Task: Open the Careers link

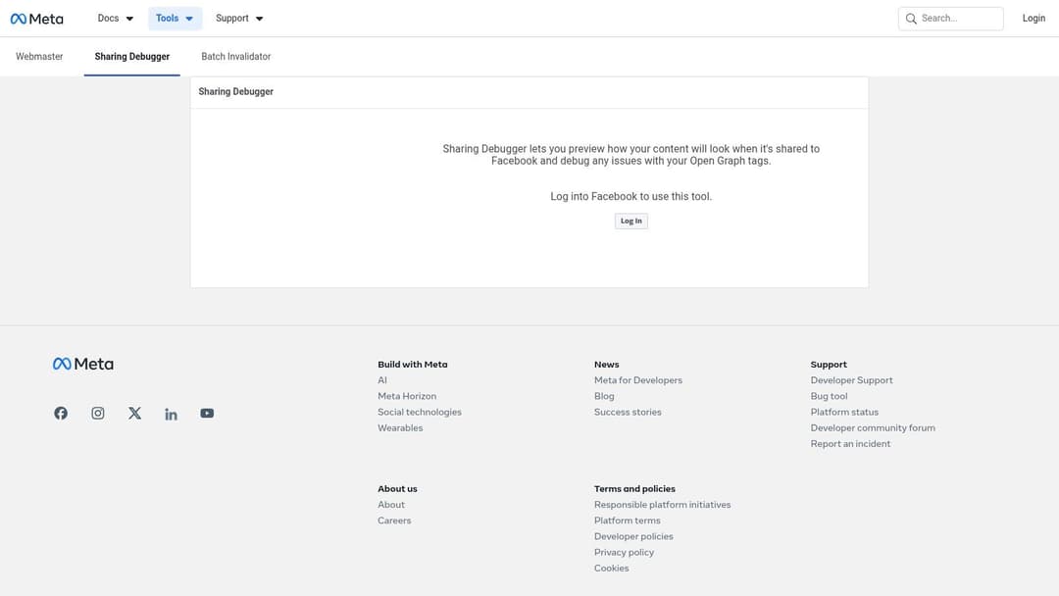Action: pos(394,521)
